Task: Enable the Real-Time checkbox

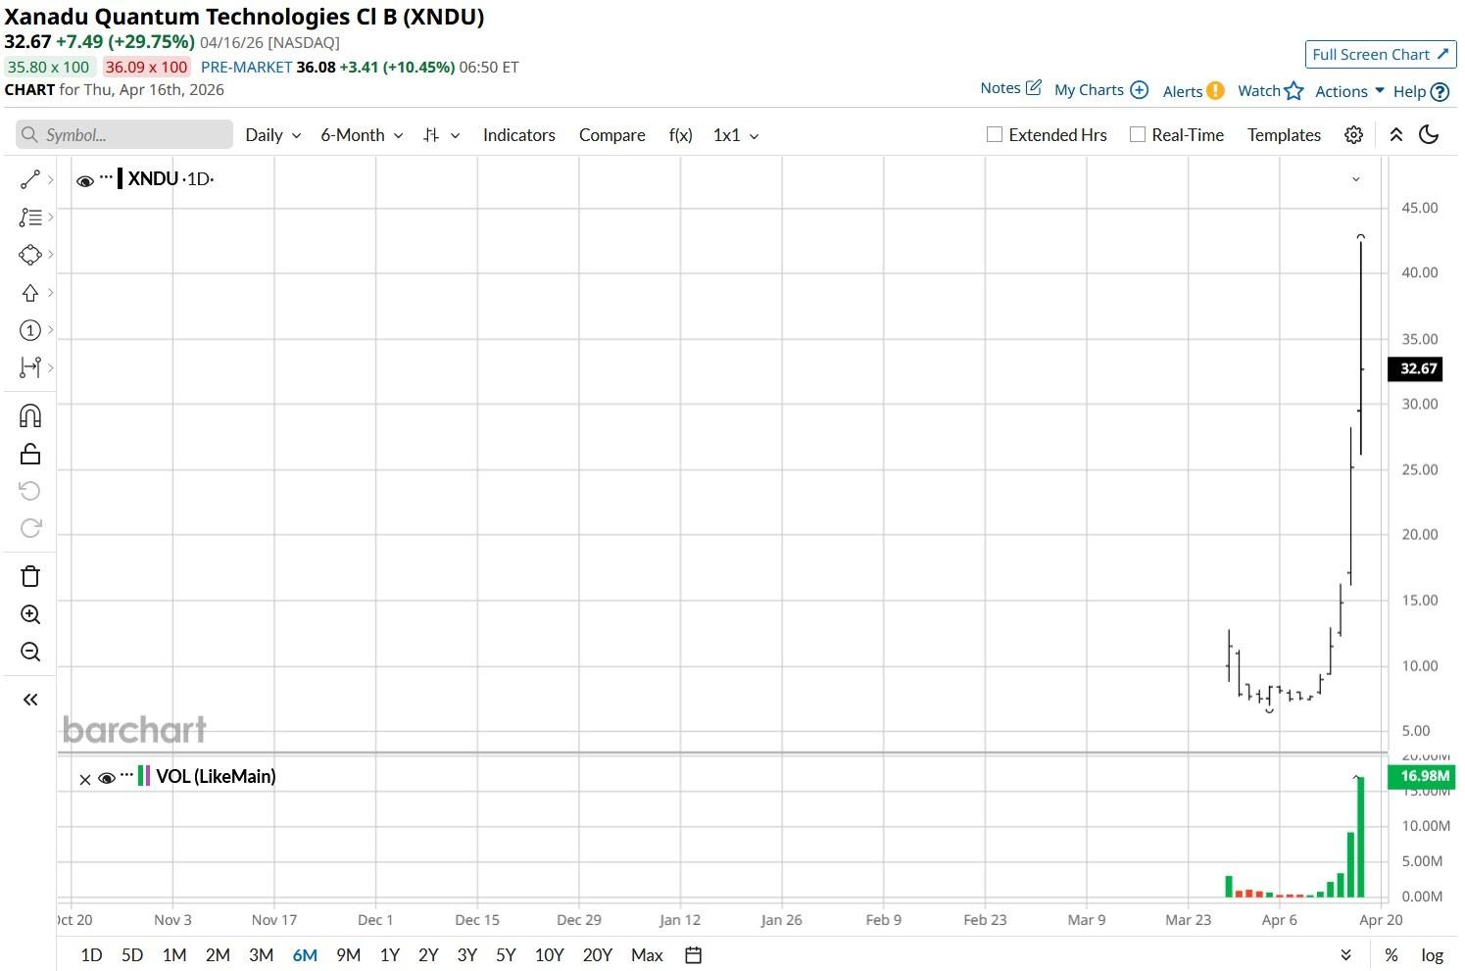Action: pos(1137,135)
